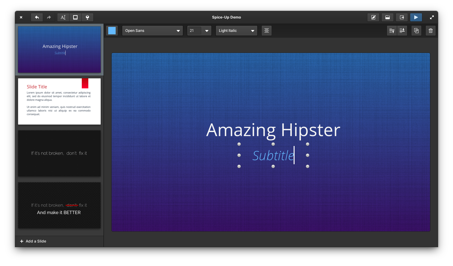Select the 'And make it BETTER' slide thumbnail
453x266 pixels.
click(59, 205)
